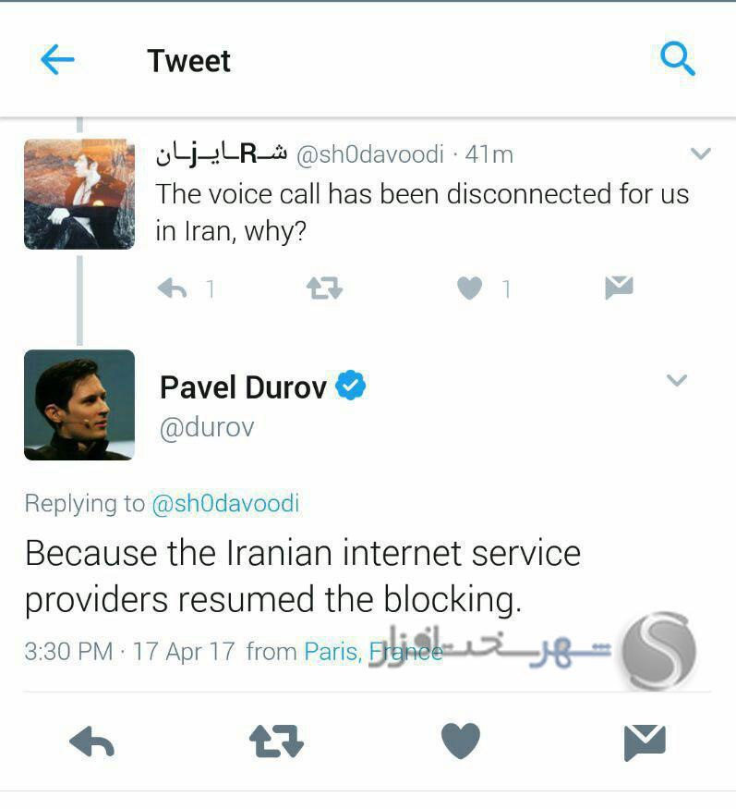Open the Paris, France location link
The image size is (736, 809).
(x=373, y=652)
